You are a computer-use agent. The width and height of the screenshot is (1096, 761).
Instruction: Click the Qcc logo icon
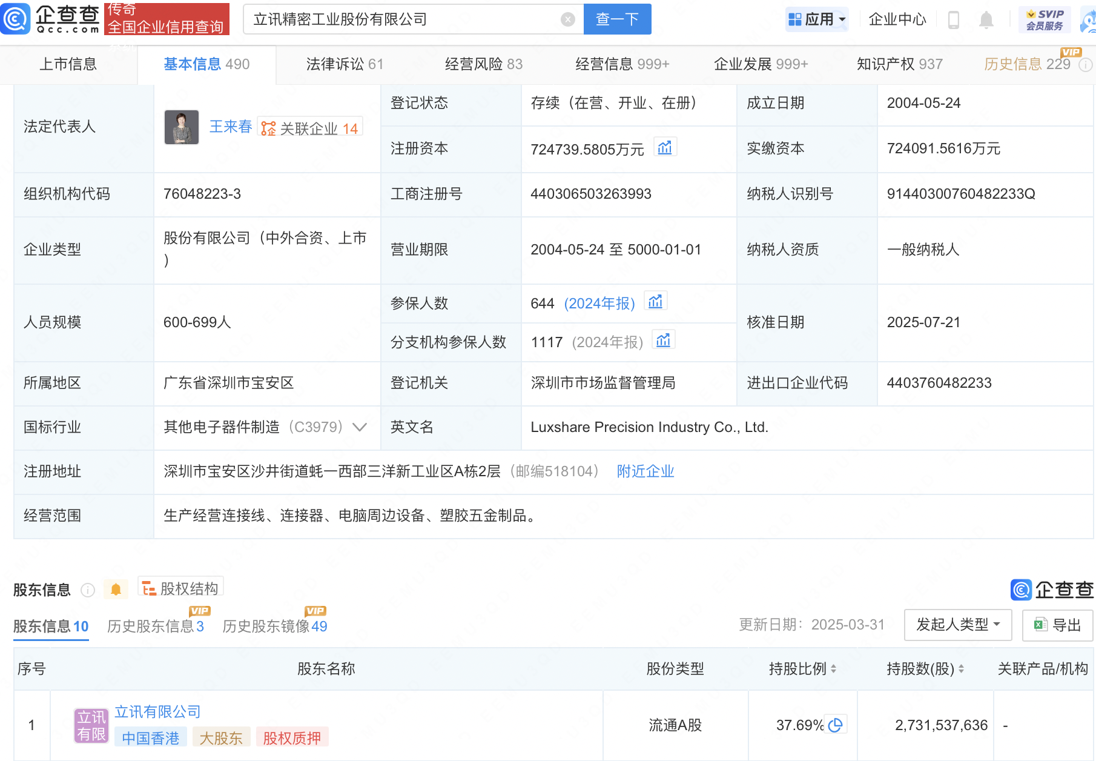coord(15,18)
